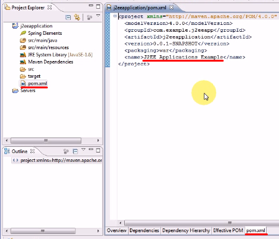The image size is (279, 239).
Task: Open Project Explorer view menu dropdown
Action: [98, 16]
